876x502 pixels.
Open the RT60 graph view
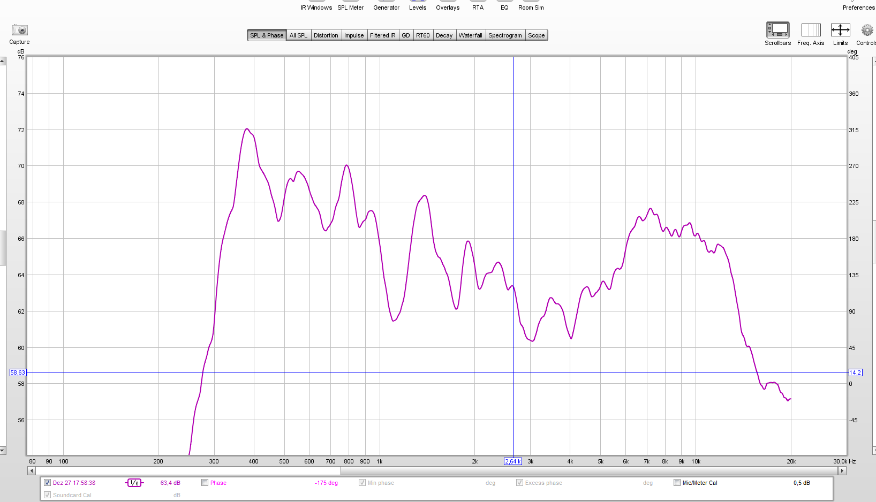click(423, 35)
